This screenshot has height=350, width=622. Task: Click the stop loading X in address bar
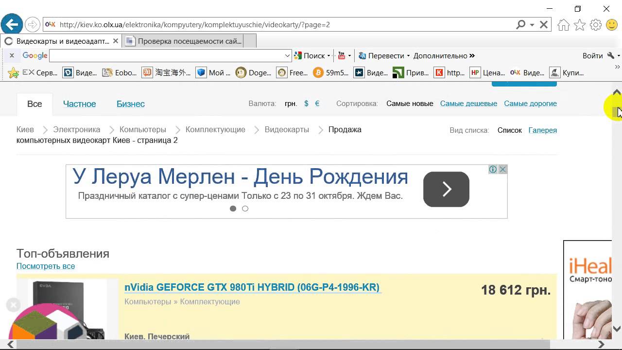click(x=544, y=24)
